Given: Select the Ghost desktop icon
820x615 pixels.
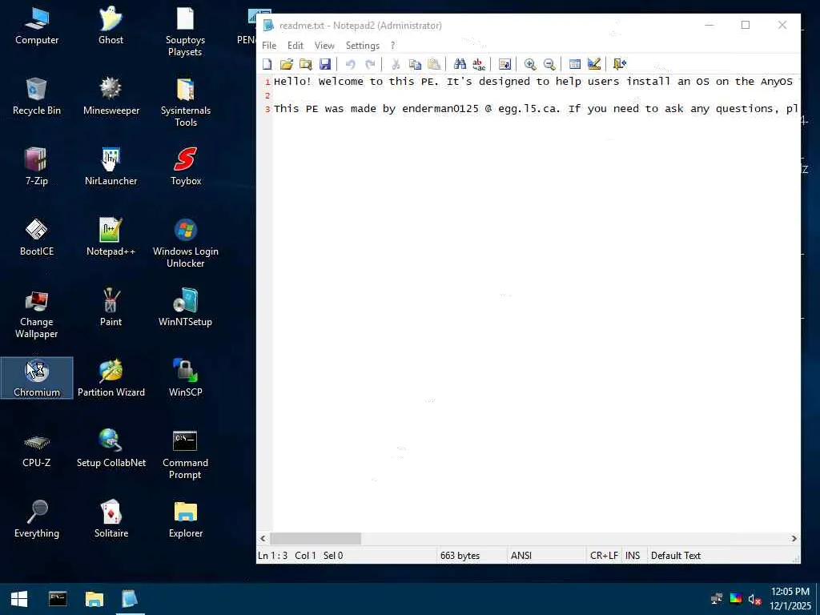Looking at the screenshot, I should click(x=111, y=26).
